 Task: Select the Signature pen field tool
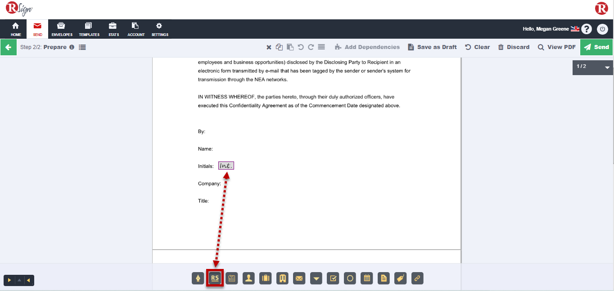coord(198,278)
